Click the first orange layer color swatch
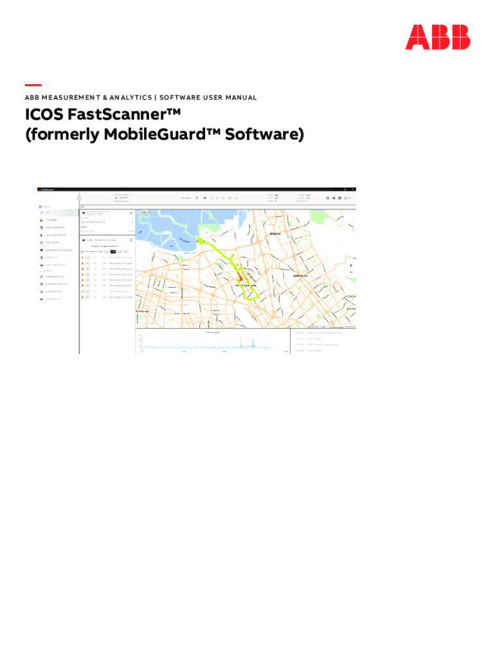 [82, 257]
